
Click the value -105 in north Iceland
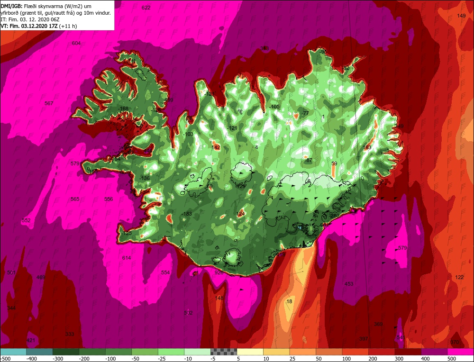(274, 107)
